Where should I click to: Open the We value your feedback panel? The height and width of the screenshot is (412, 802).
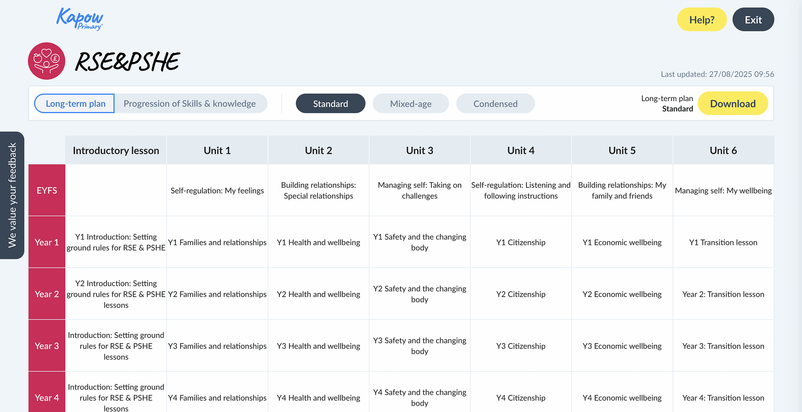[12, 195]
